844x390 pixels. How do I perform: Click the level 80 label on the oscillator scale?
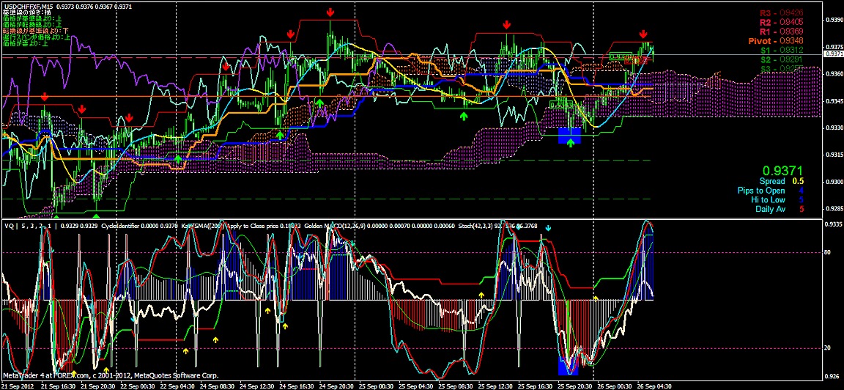(x=826, y=253)
